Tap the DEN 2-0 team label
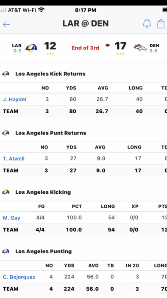167x298 pixels. pos(154,48)
